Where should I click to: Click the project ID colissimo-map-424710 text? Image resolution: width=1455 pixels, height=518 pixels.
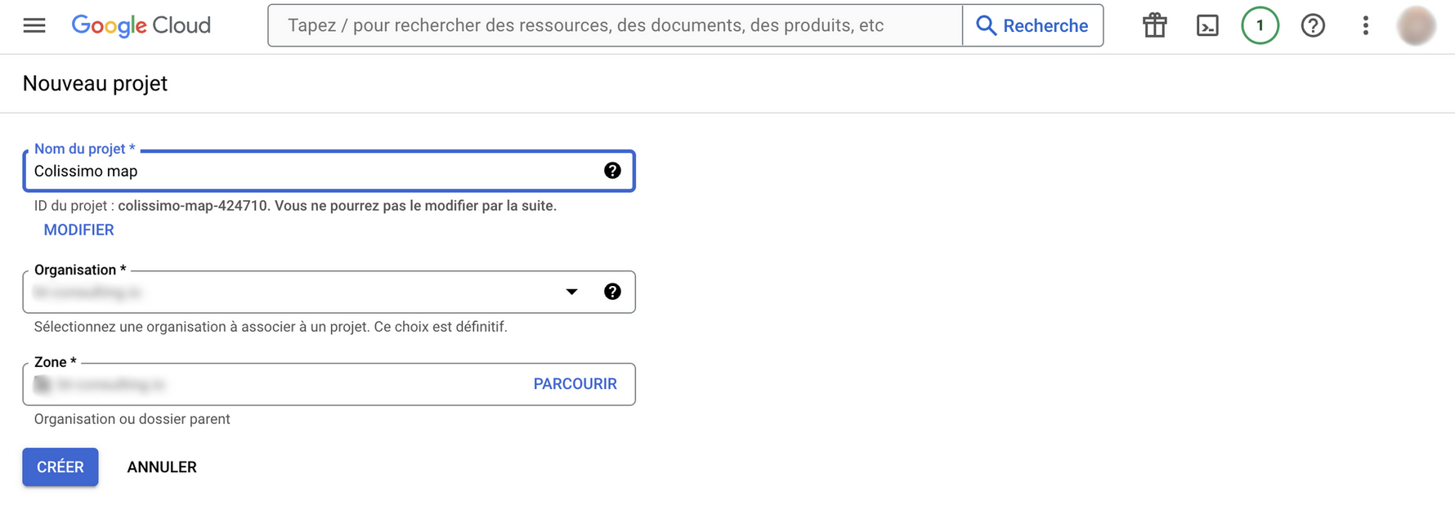(193, 205)
